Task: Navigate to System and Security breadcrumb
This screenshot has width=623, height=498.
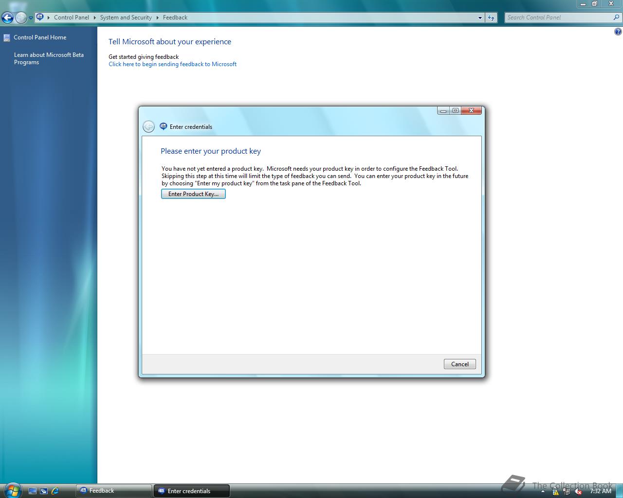Action: [126, 18]
